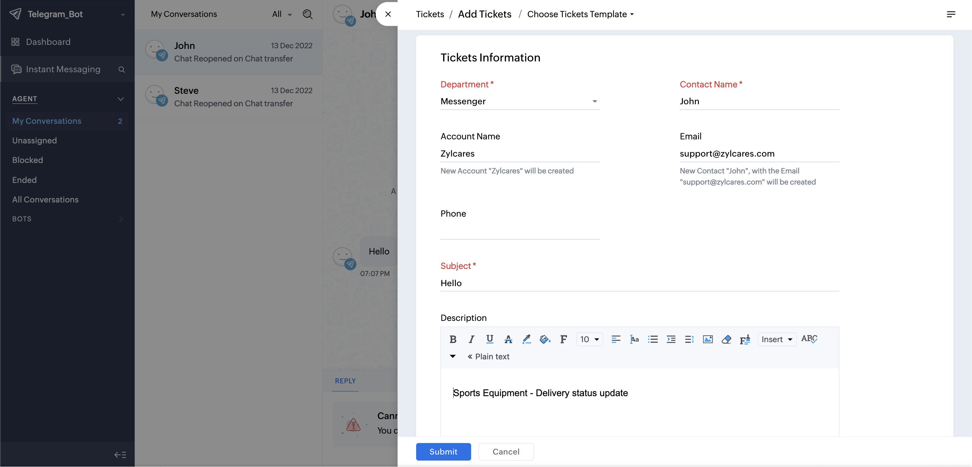
Task: Toggle bold formatting in description editor
Action: click(x=453, y=339)
